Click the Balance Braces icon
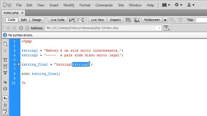The height and width of the screenshot is (116, 207). [x=5, y=89]
